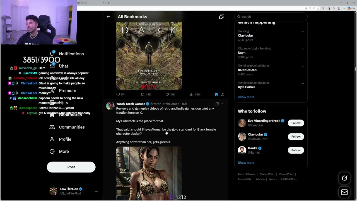This screenshot has width=357, height=201.
Task: Open more options on Yorch Torch Games post
Action: coord(223,104)
